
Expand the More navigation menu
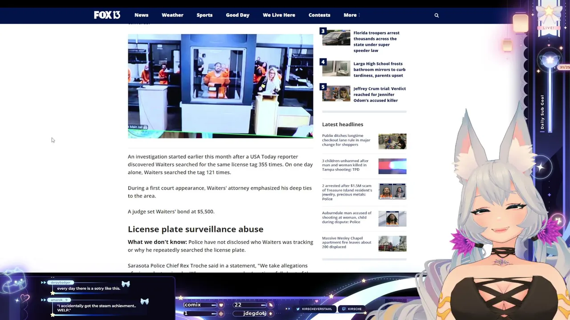pos(351,15)
